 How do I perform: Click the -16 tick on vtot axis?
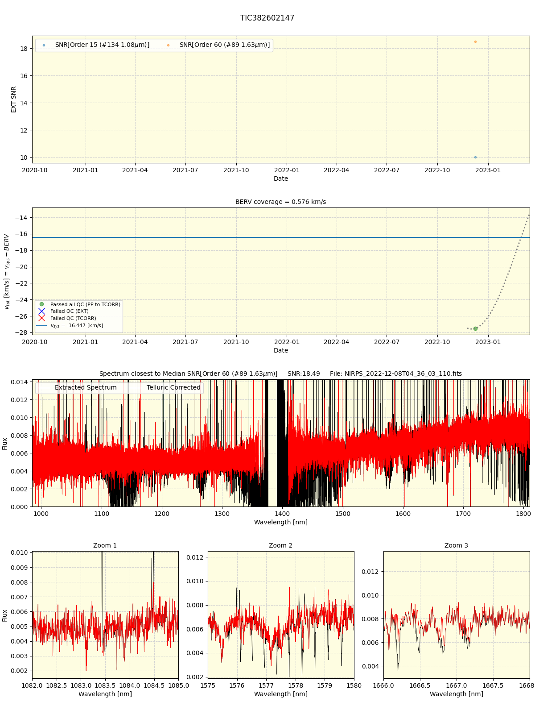click(21, 234)
